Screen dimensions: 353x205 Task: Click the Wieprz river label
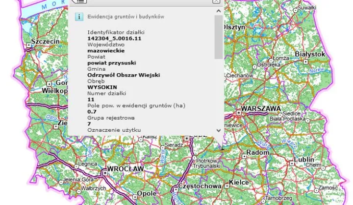289,143
